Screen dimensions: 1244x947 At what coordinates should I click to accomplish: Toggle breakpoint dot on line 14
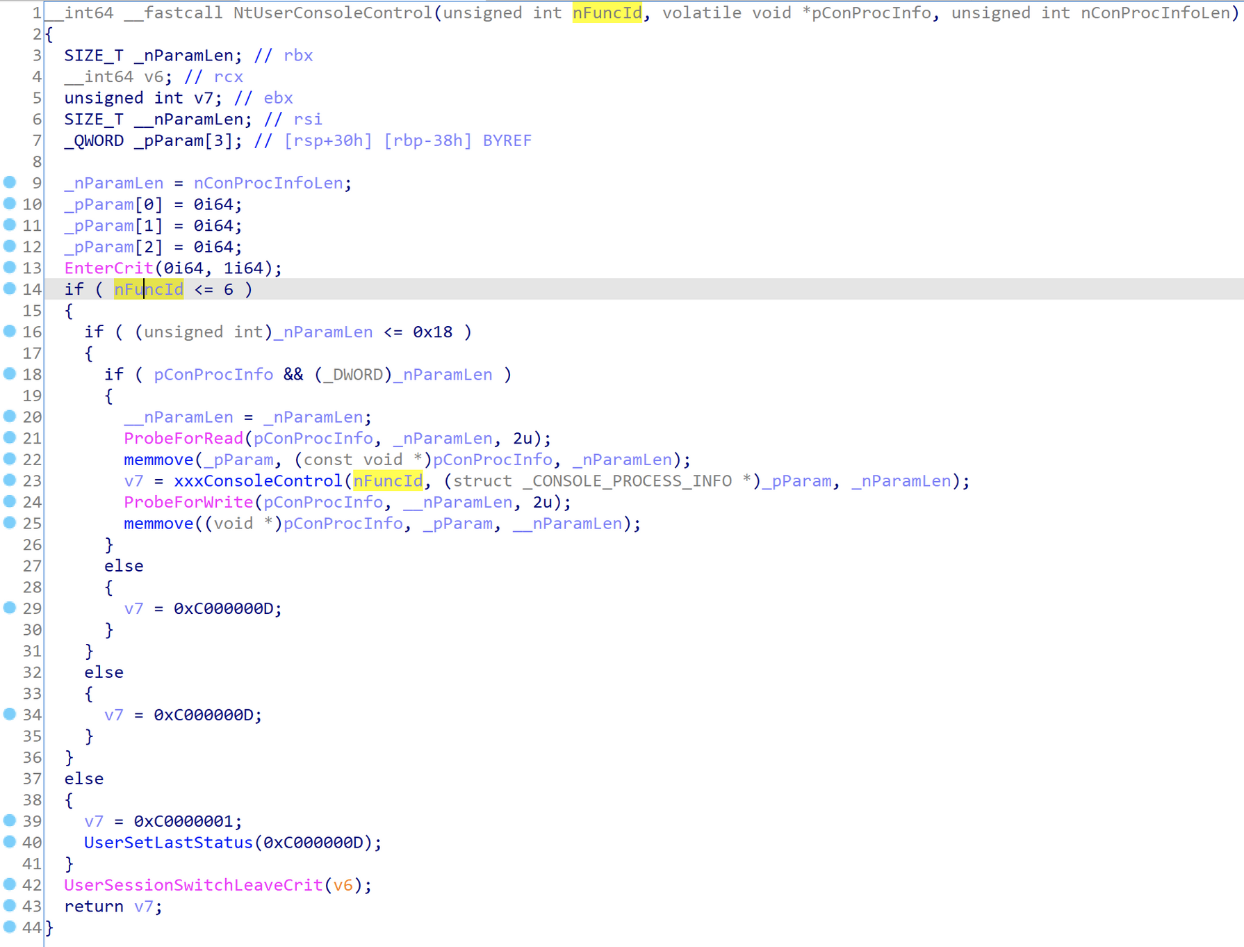coord(10,289)
